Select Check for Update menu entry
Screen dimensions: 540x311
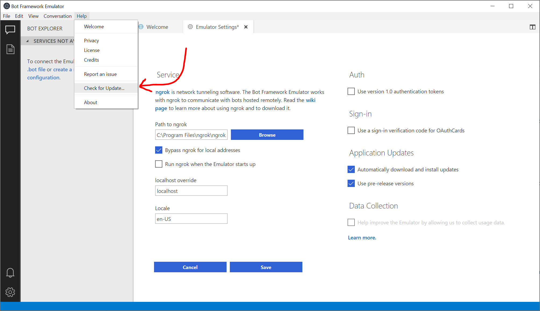(104, 88)
